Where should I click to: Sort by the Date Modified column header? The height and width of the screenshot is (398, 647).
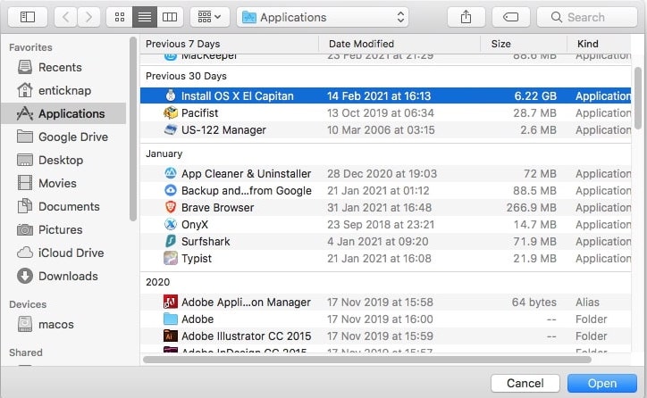click(x=399, y=44)
